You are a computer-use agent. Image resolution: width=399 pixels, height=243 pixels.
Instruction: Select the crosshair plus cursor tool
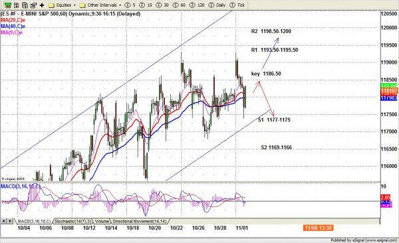click(x=42, y=5)
